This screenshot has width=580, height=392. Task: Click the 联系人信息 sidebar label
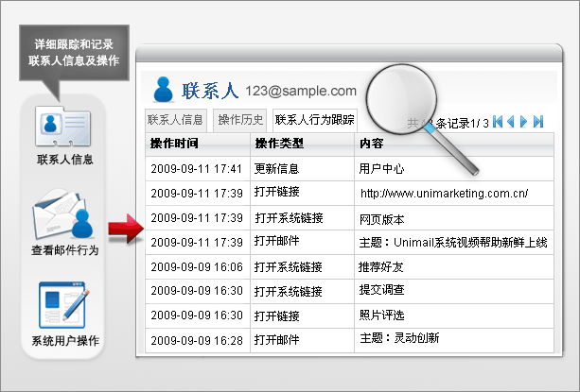point(64,160)
